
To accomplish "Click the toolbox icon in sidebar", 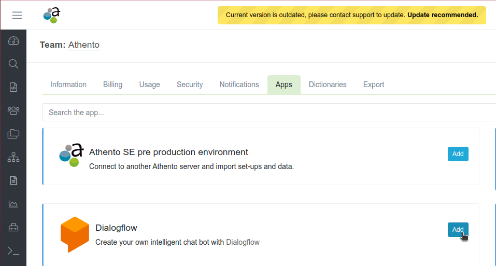I will [13, 227].
